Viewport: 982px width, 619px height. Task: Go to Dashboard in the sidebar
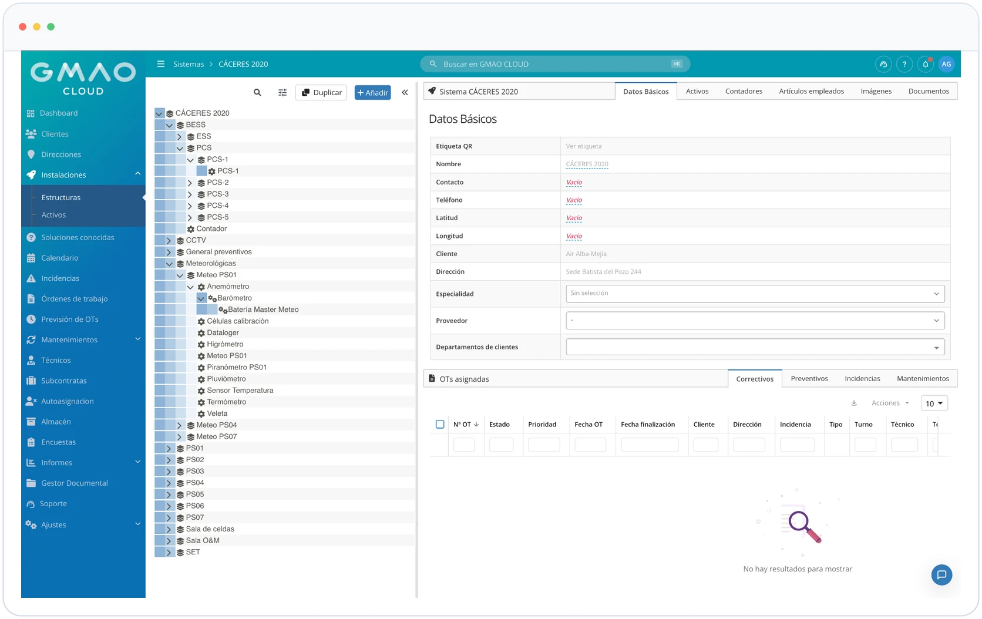(58, 113)
